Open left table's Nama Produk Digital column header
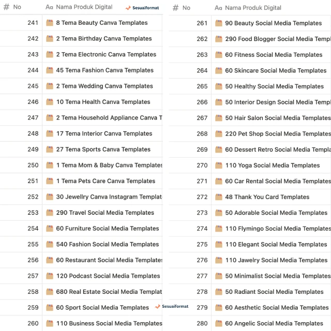331x331 pixels. click(x=84, y=7)
